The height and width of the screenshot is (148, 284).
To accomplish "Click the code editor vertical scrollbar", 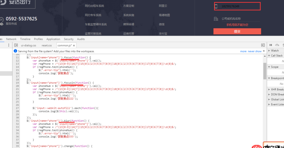I will coord(264,71).
